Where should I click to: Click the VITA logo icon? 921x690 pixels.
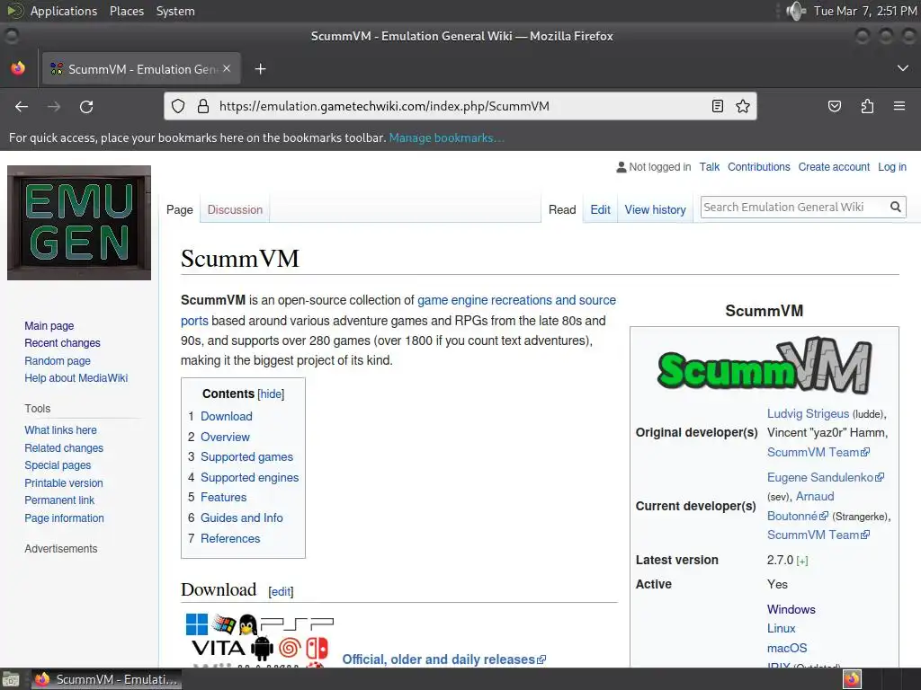click(219, 649)
